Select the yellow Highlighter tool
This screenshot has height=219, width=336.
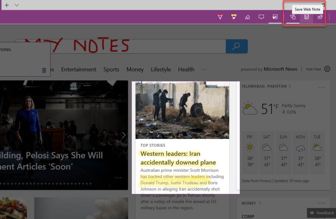point(234,17)
